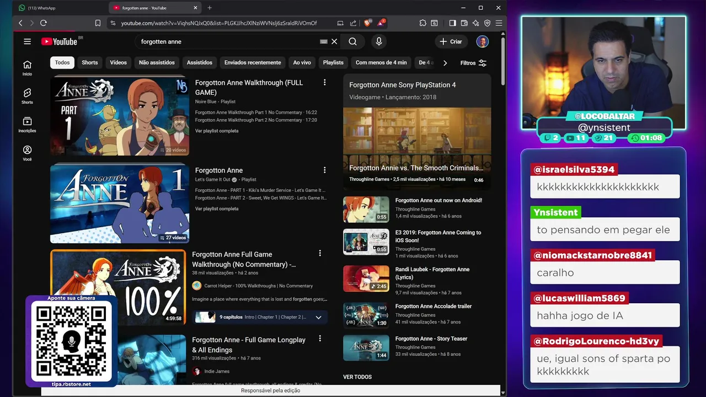Click the search magnifier button
Viewport: 706px width, 397px height.
352,41
